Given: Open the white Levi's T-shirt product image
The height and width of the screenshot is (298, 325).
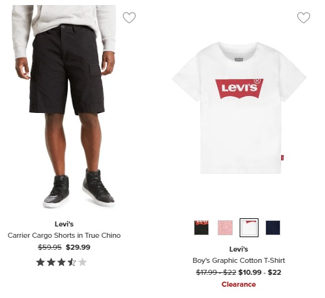Looking at the screenshot, I should (x=239, y=108).
